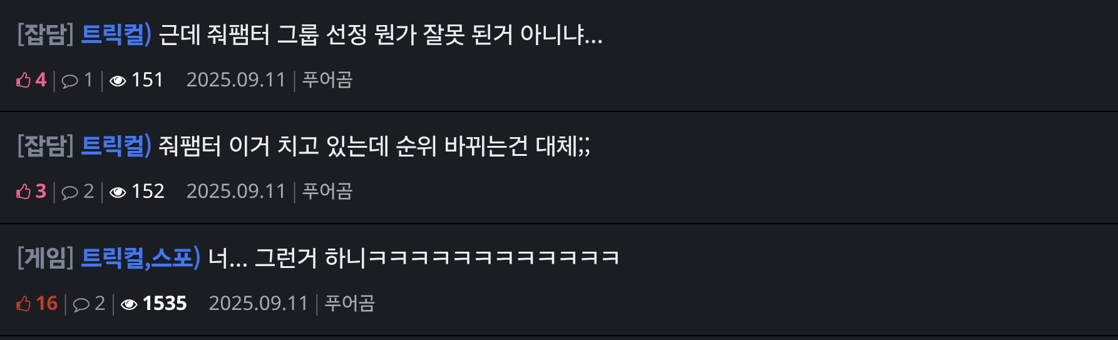Open post titled 줘팸터 이거 치고 있는데
This screenshot has height=340, width=1118.
pyautogui.click(x=374, y=146)
